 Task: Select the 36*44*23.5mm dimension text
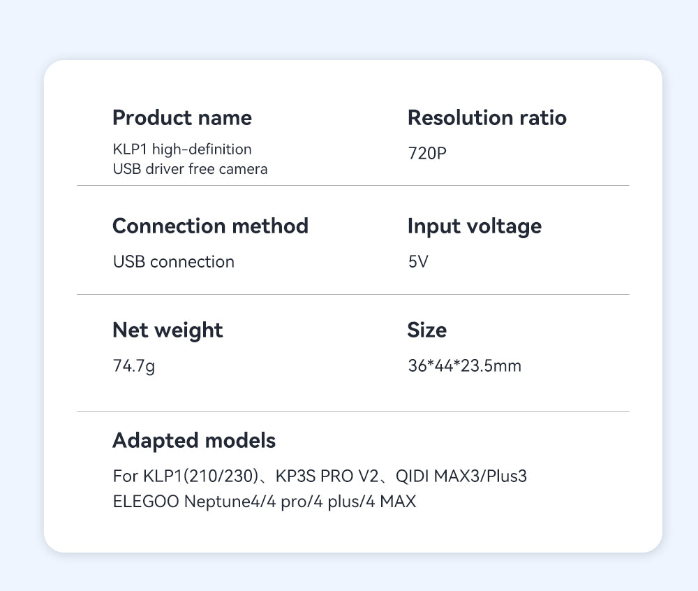point(464,365)
